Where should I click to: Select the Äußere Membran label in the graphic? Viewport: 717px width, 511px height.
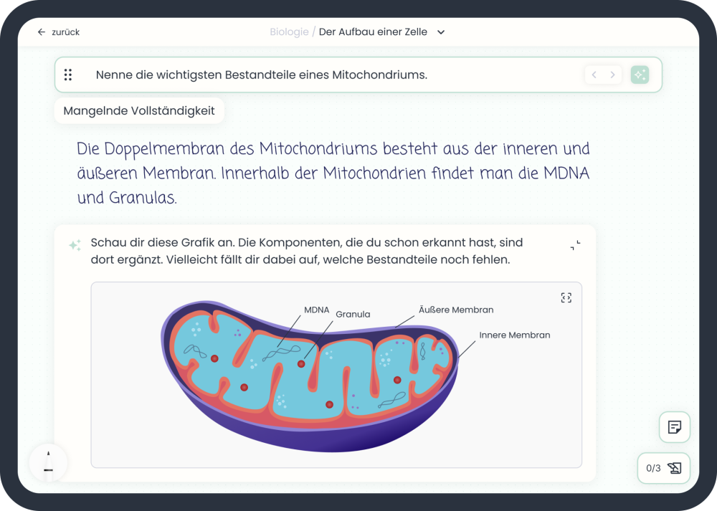pyautogui.click(x=456, y=310)
